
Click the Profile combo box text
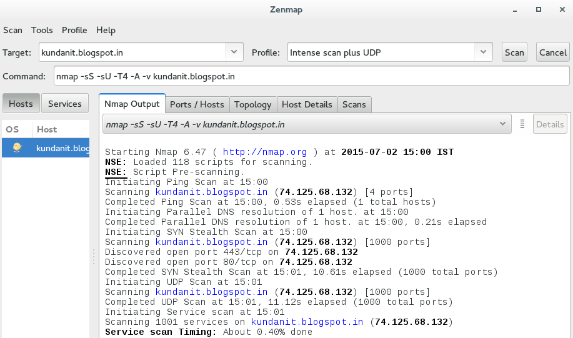pos(381,52)
